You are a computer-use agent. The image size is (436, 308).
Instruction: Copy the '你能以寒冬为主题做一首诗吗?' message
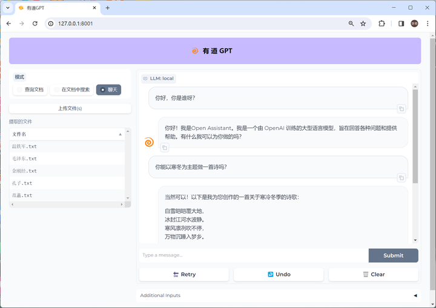pos(401,178)
